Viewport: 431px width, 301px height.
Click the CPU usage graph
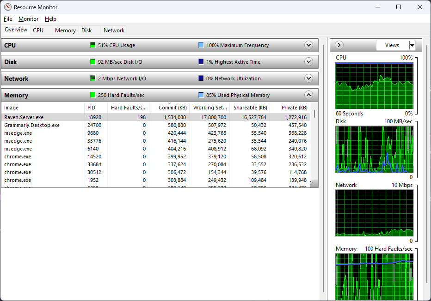374,86
